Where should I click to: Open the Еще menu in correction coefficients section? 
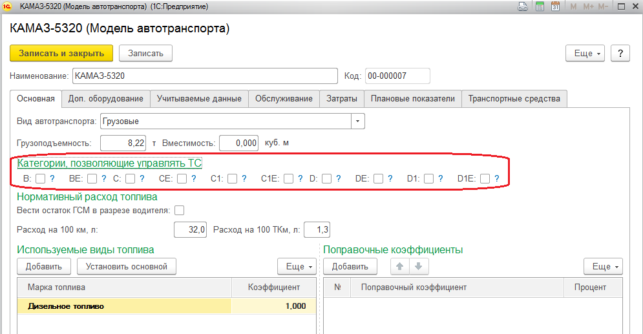[x=603, y=266]
